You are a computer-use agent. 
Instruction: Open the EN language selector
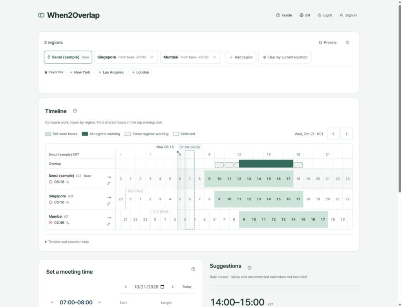[305, 15]
